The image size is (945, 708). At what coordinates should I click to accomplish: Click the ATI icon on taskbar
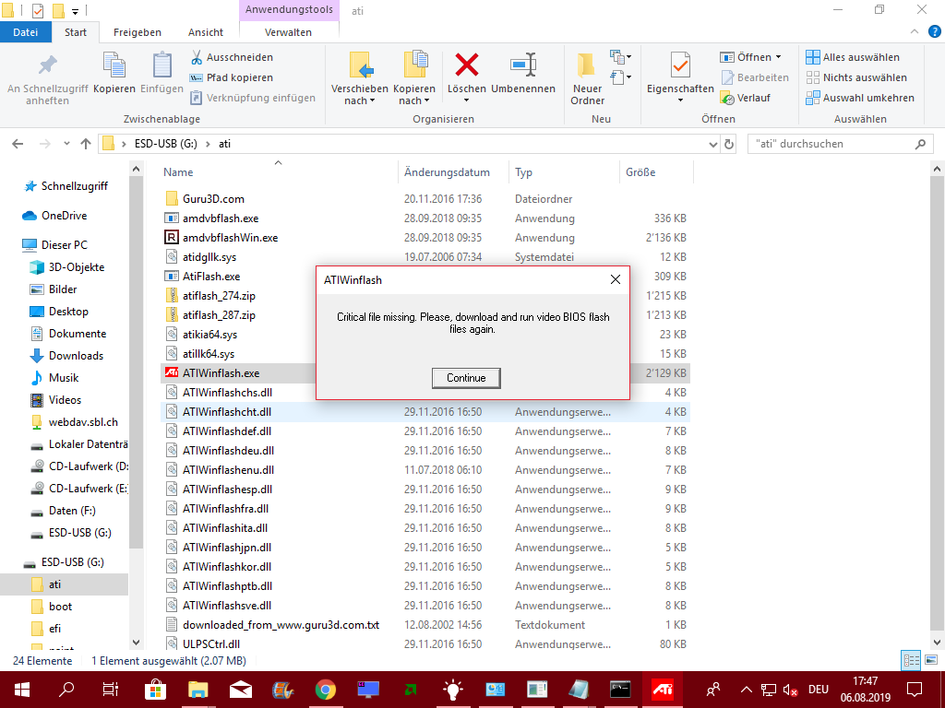[663, 690]
